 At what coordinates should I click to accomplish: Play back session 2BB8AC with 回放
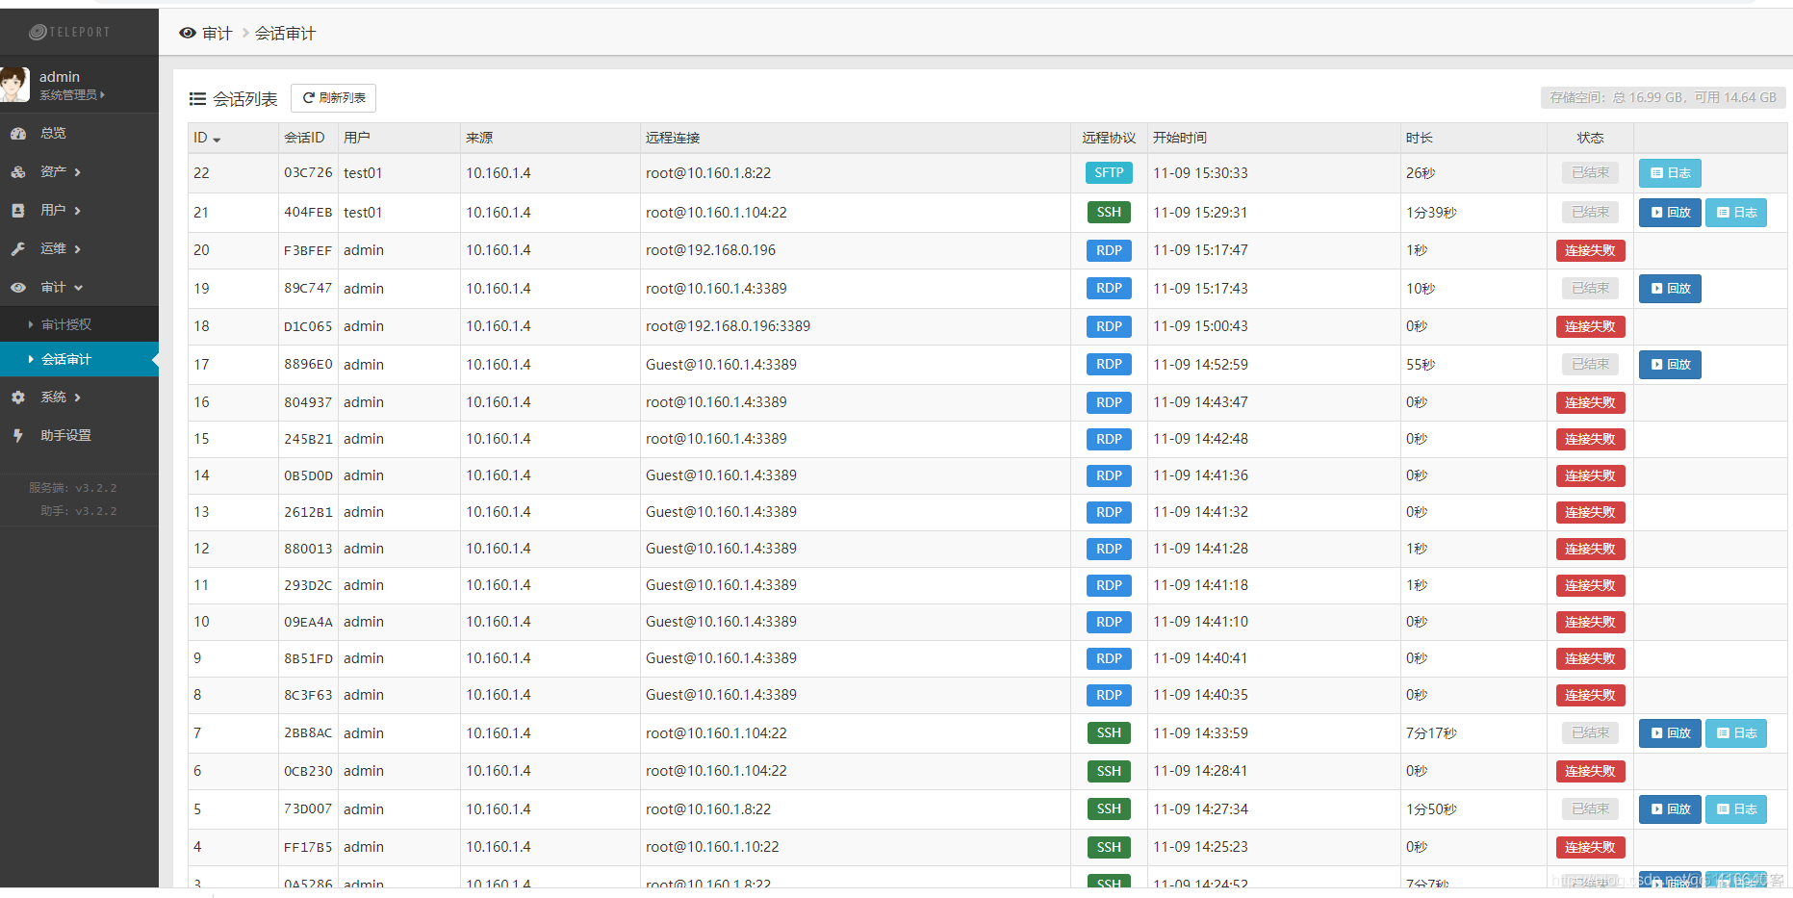[x=1670, y=733]
